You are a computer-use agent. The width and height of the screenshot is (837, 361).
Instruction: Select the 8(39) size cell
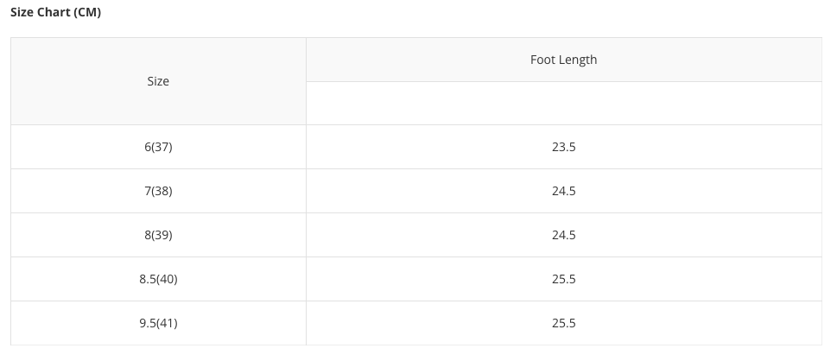[158, 235]
